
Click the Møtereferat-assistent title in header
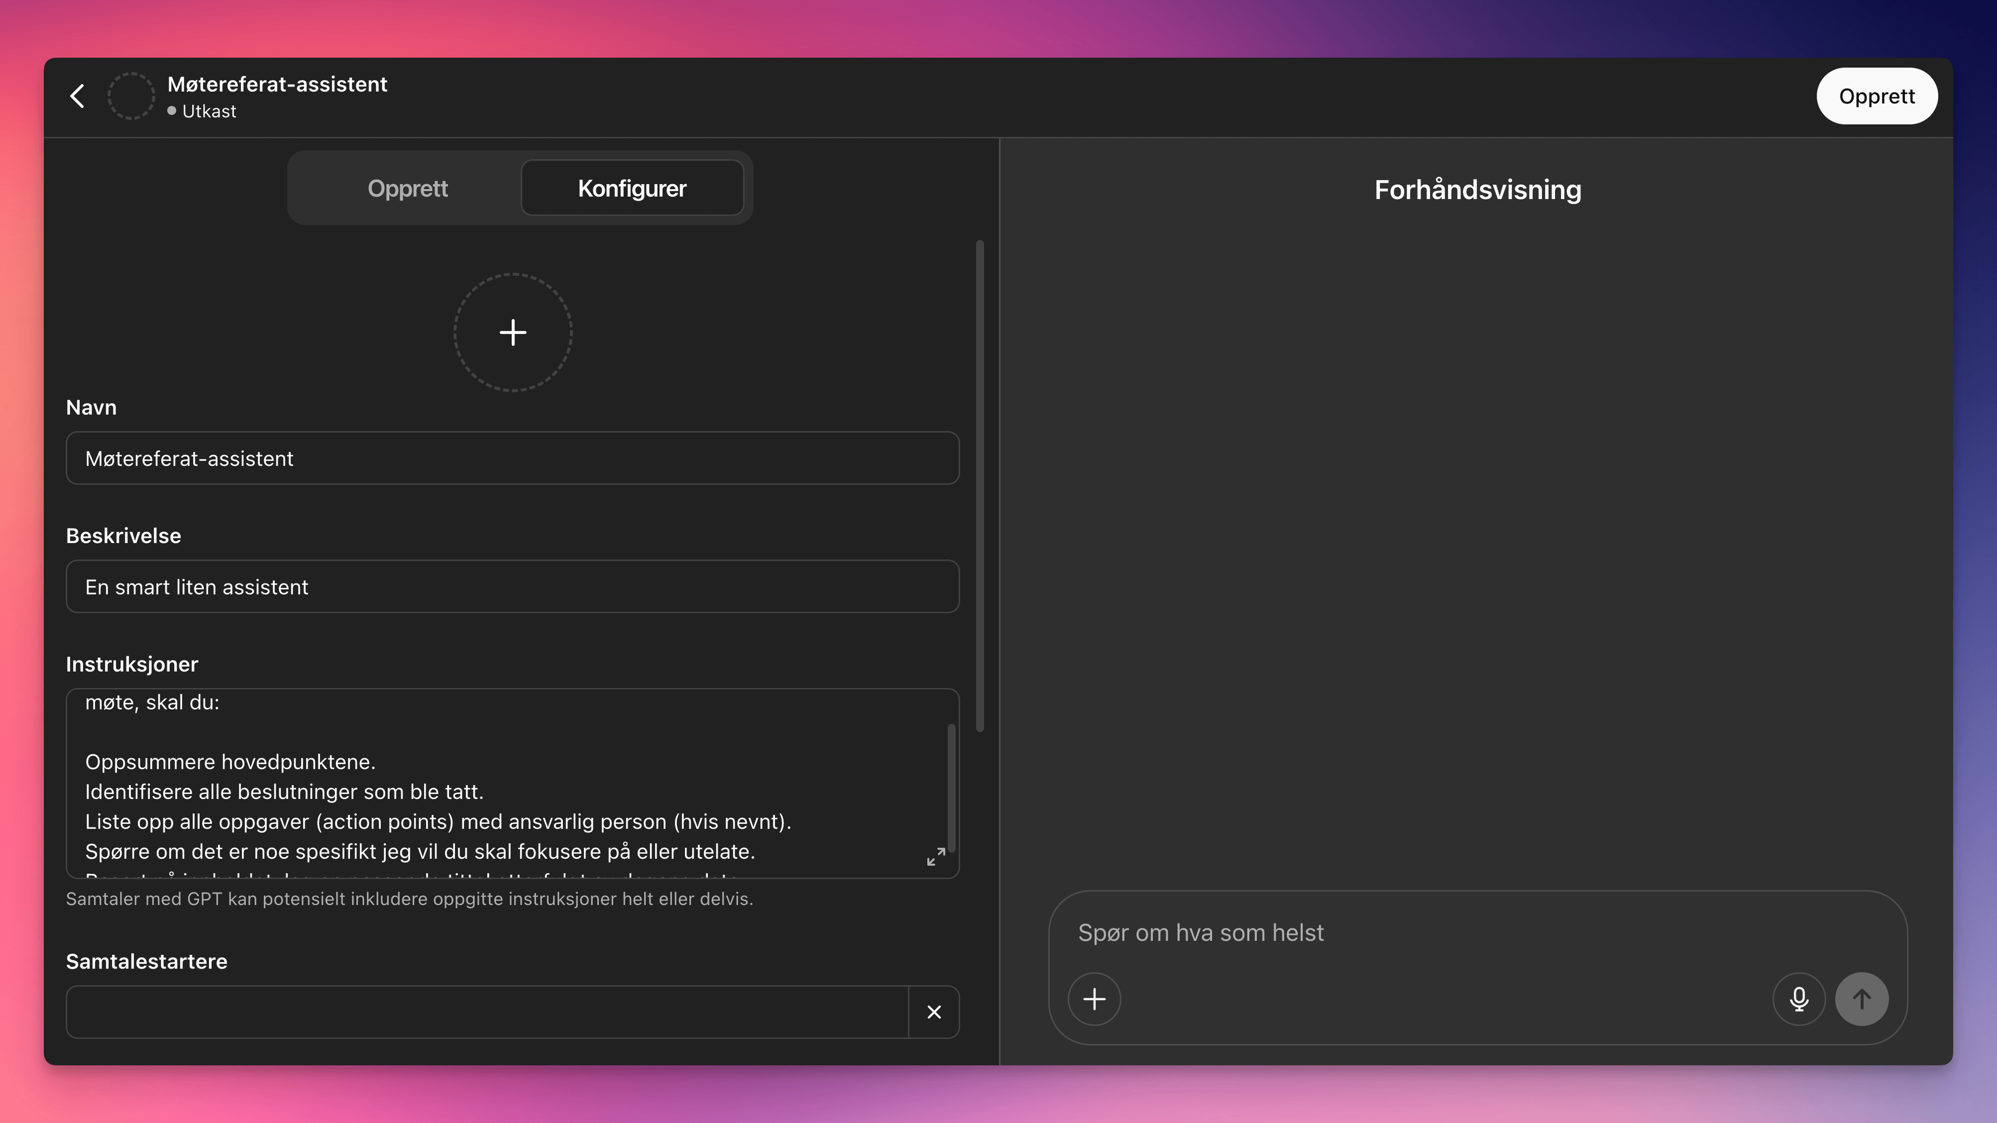tap(277, 84)
